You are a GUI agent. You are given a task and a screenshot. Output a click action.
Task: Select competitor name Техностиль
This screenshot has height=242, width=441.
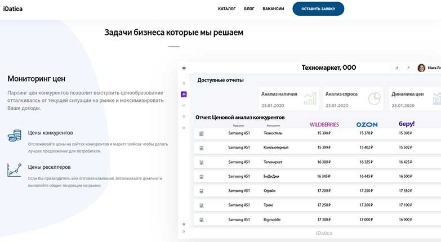pyautogui.click(x=273, y=133)
